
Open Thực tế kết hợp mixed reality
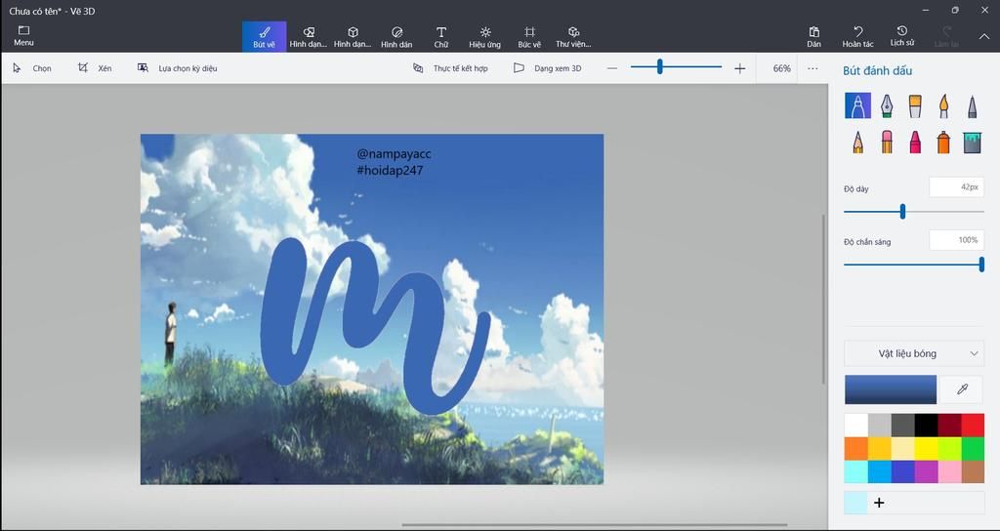point(450,68)
